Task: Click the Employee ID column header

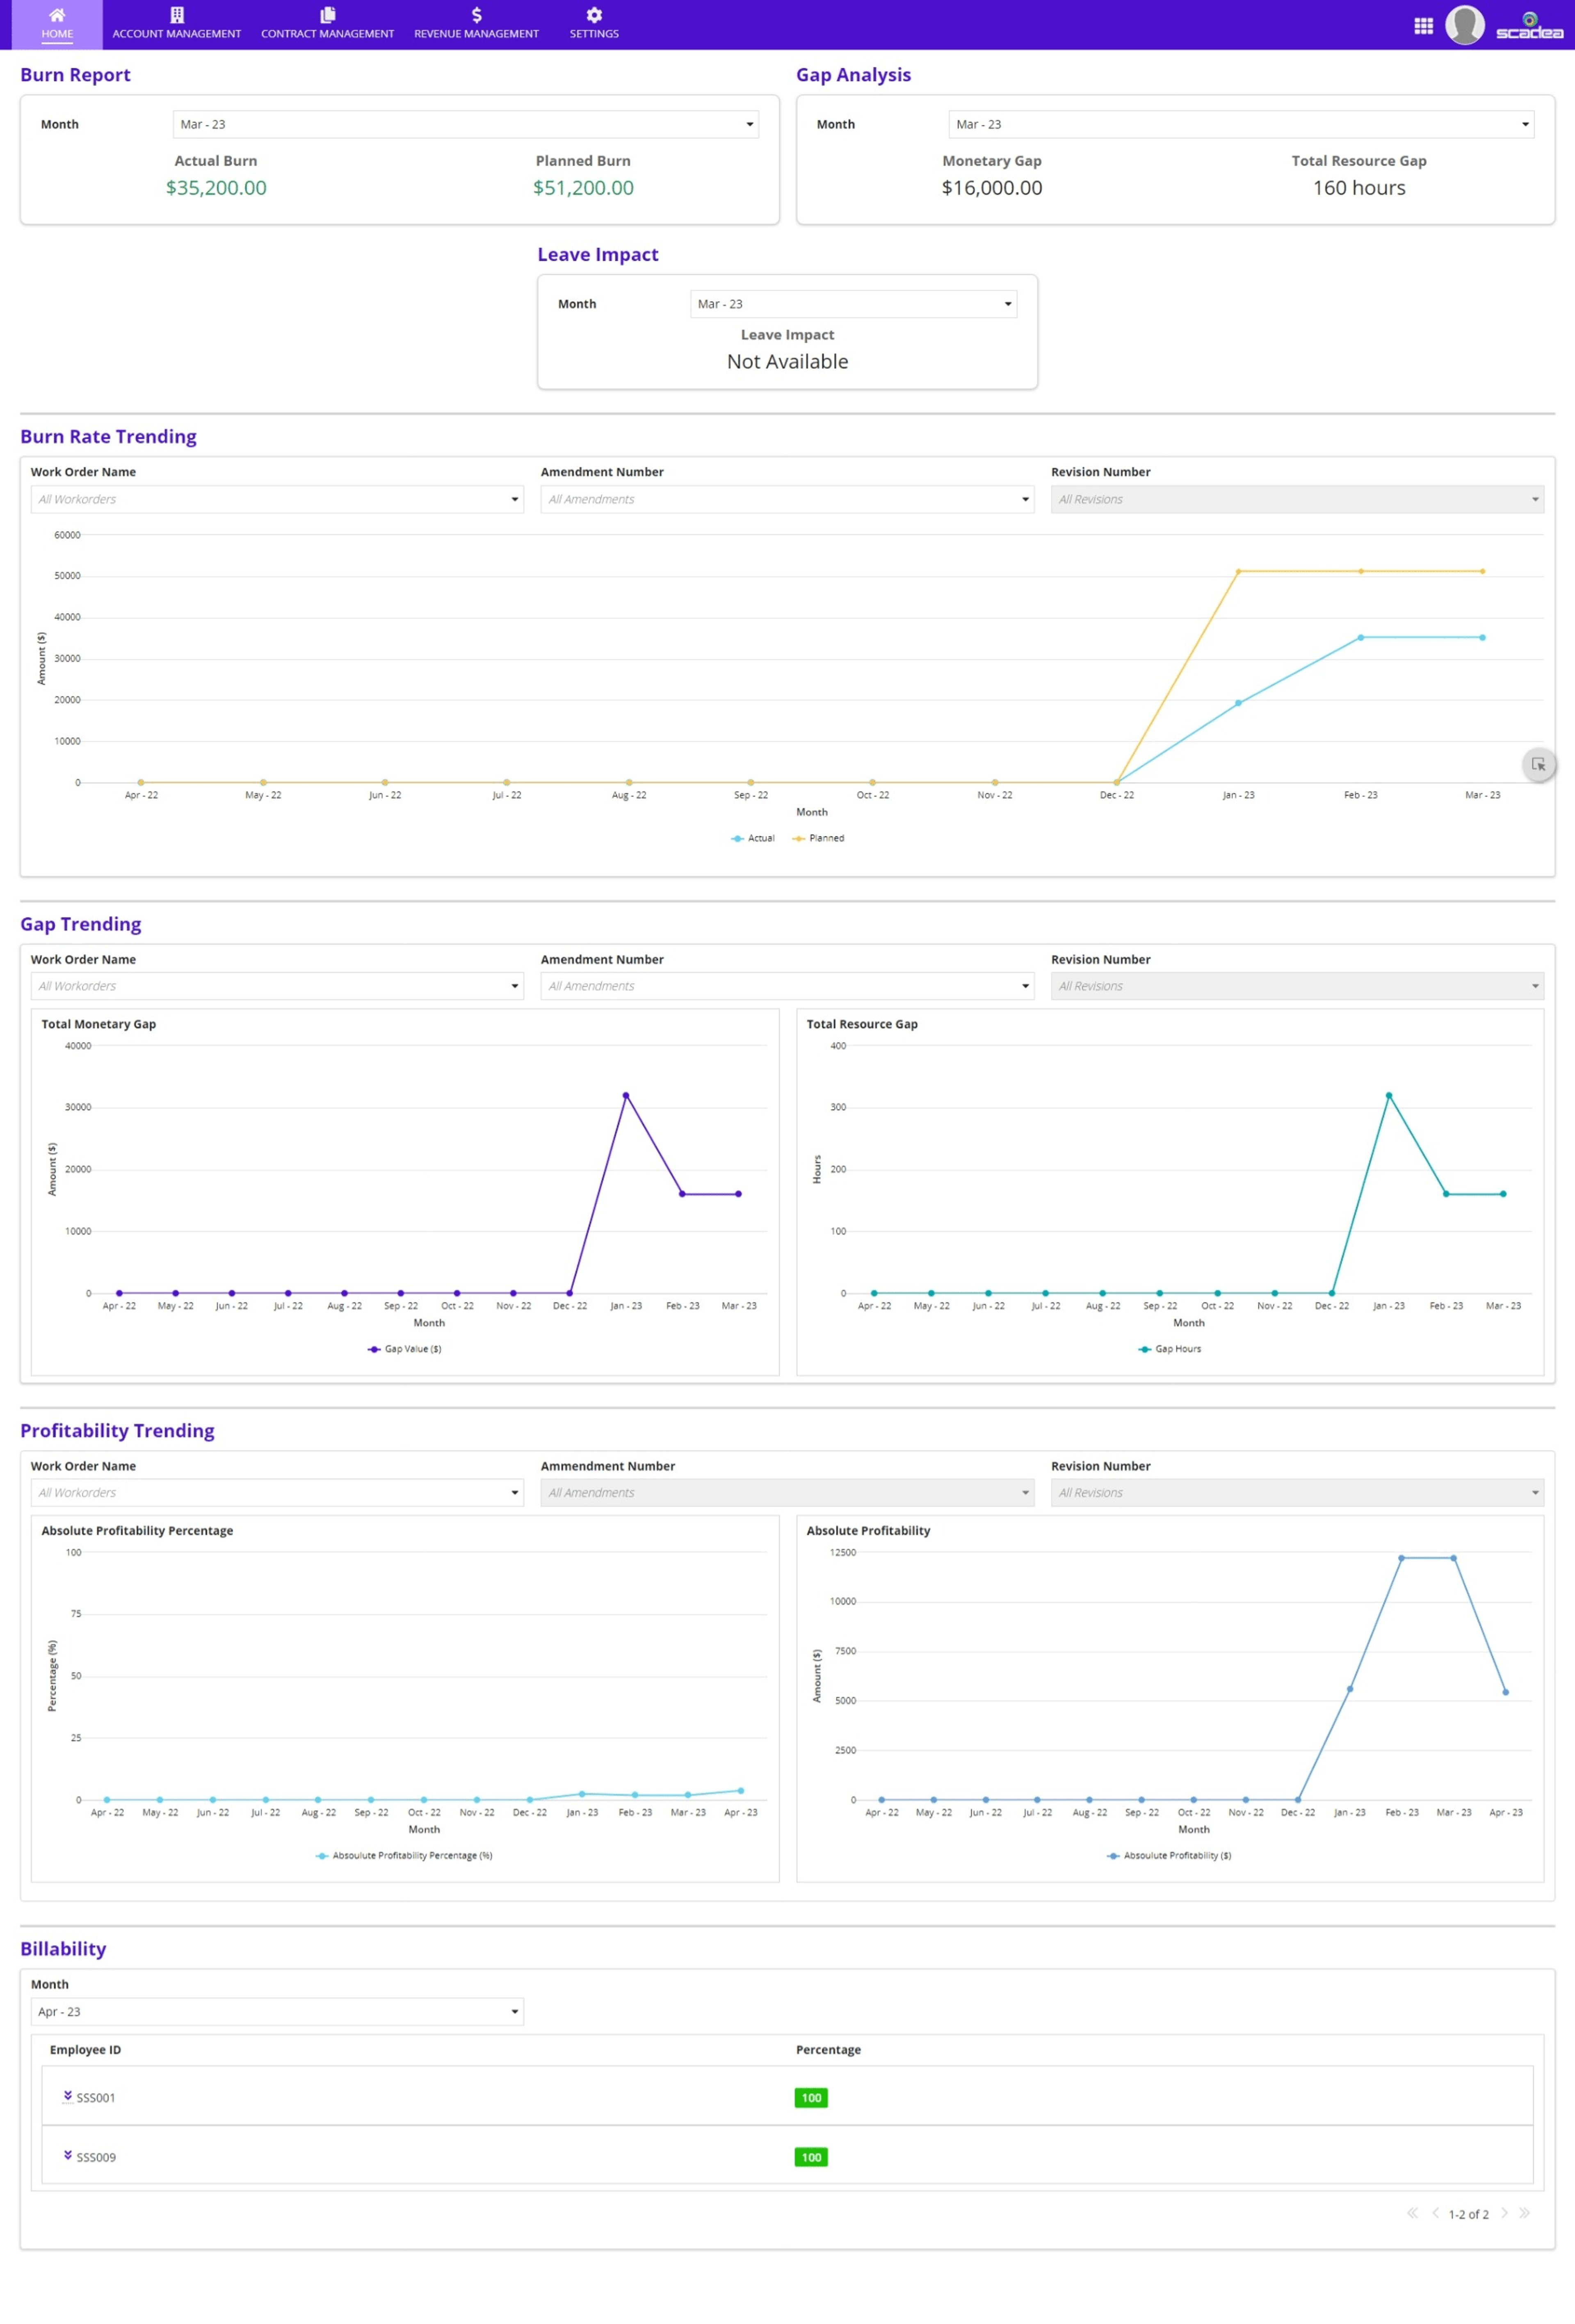Action: click(85, 2050)
